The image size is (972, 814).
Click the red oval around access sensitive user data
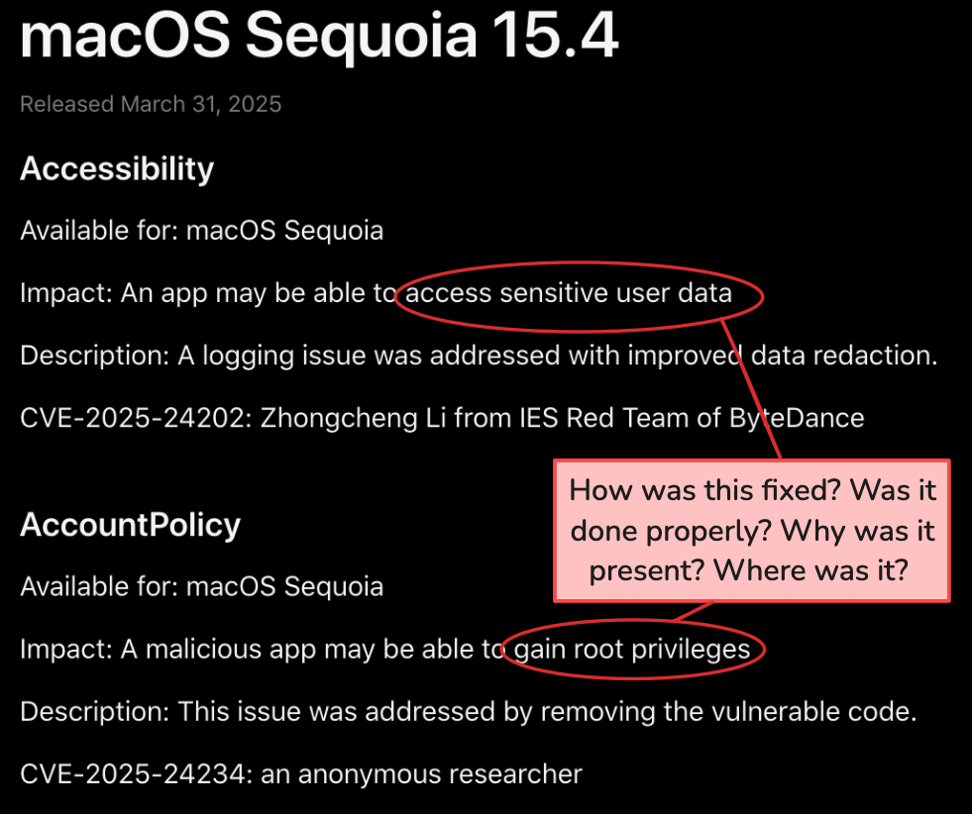point(579,297)
